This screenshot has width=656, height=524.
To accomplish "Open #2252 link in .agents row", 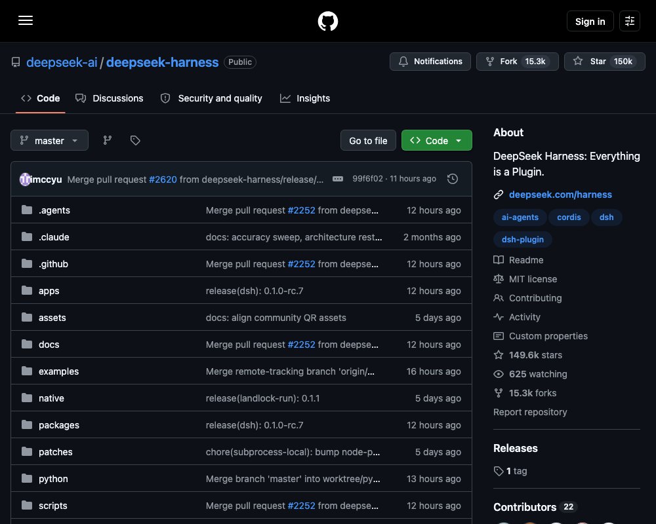I will (x=301, y=210).
